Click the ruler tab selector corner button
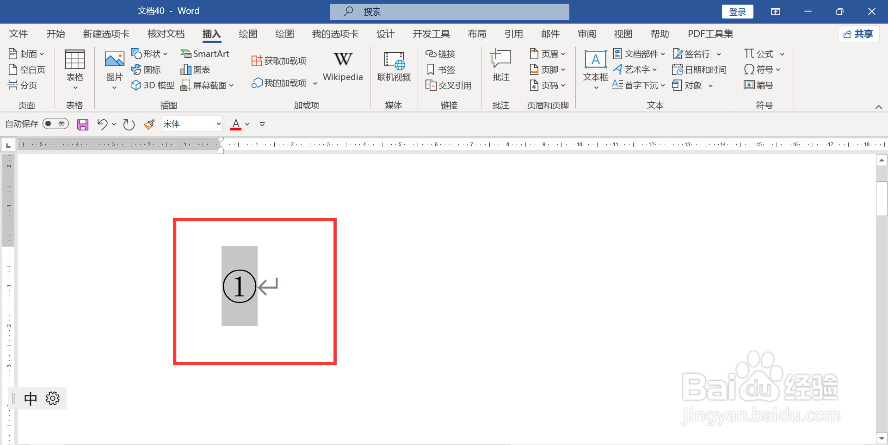The image size is (888, 445). click(x=8, y=145)
